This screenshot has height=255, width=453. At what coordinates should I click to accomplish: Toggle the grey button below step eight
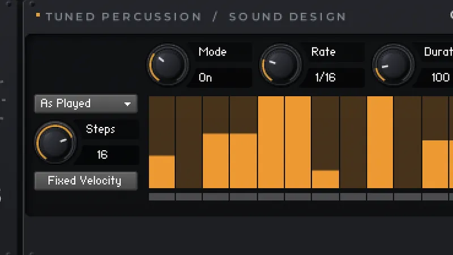coord(353,197)
